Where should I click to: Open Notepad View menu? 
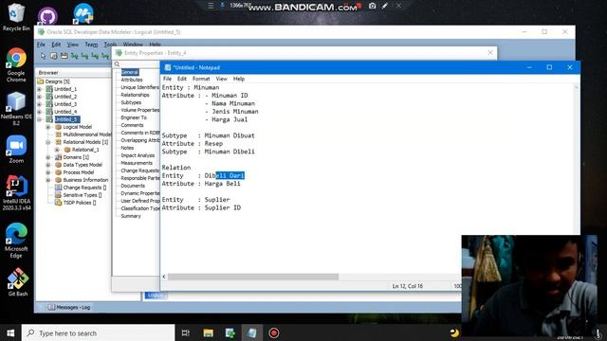click(221, 79)
